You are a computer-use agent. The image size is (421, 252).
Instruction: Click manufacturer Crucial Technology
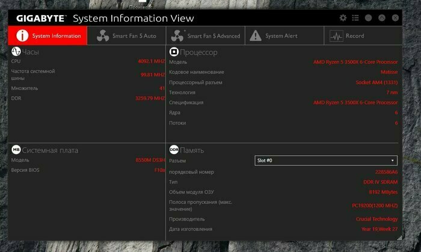click(x=376, y=219)
